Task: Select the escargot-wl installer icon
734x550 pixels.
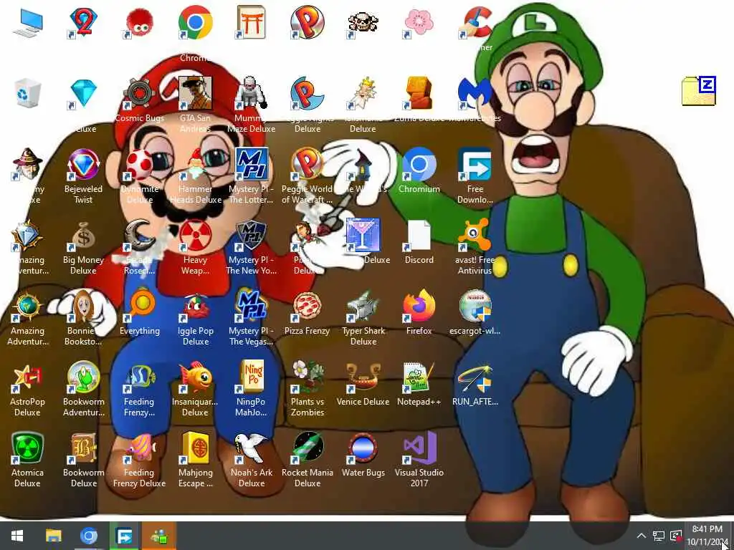Action: pos(475,312)
